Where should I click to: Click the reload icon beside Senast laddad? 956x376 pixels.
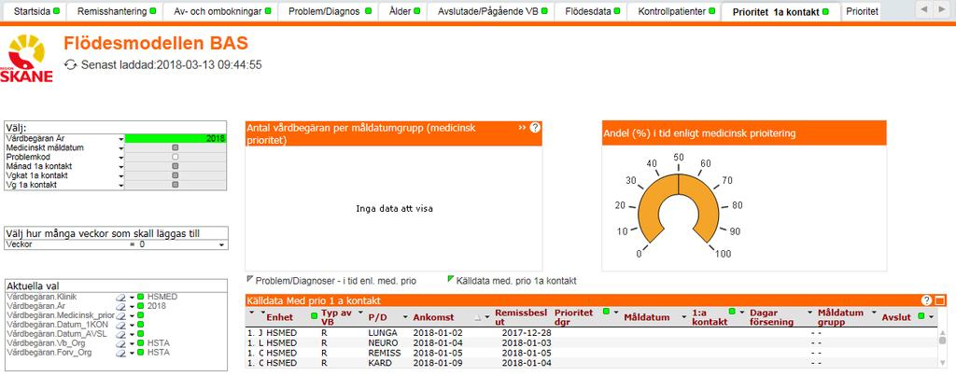tap(71, 64)
